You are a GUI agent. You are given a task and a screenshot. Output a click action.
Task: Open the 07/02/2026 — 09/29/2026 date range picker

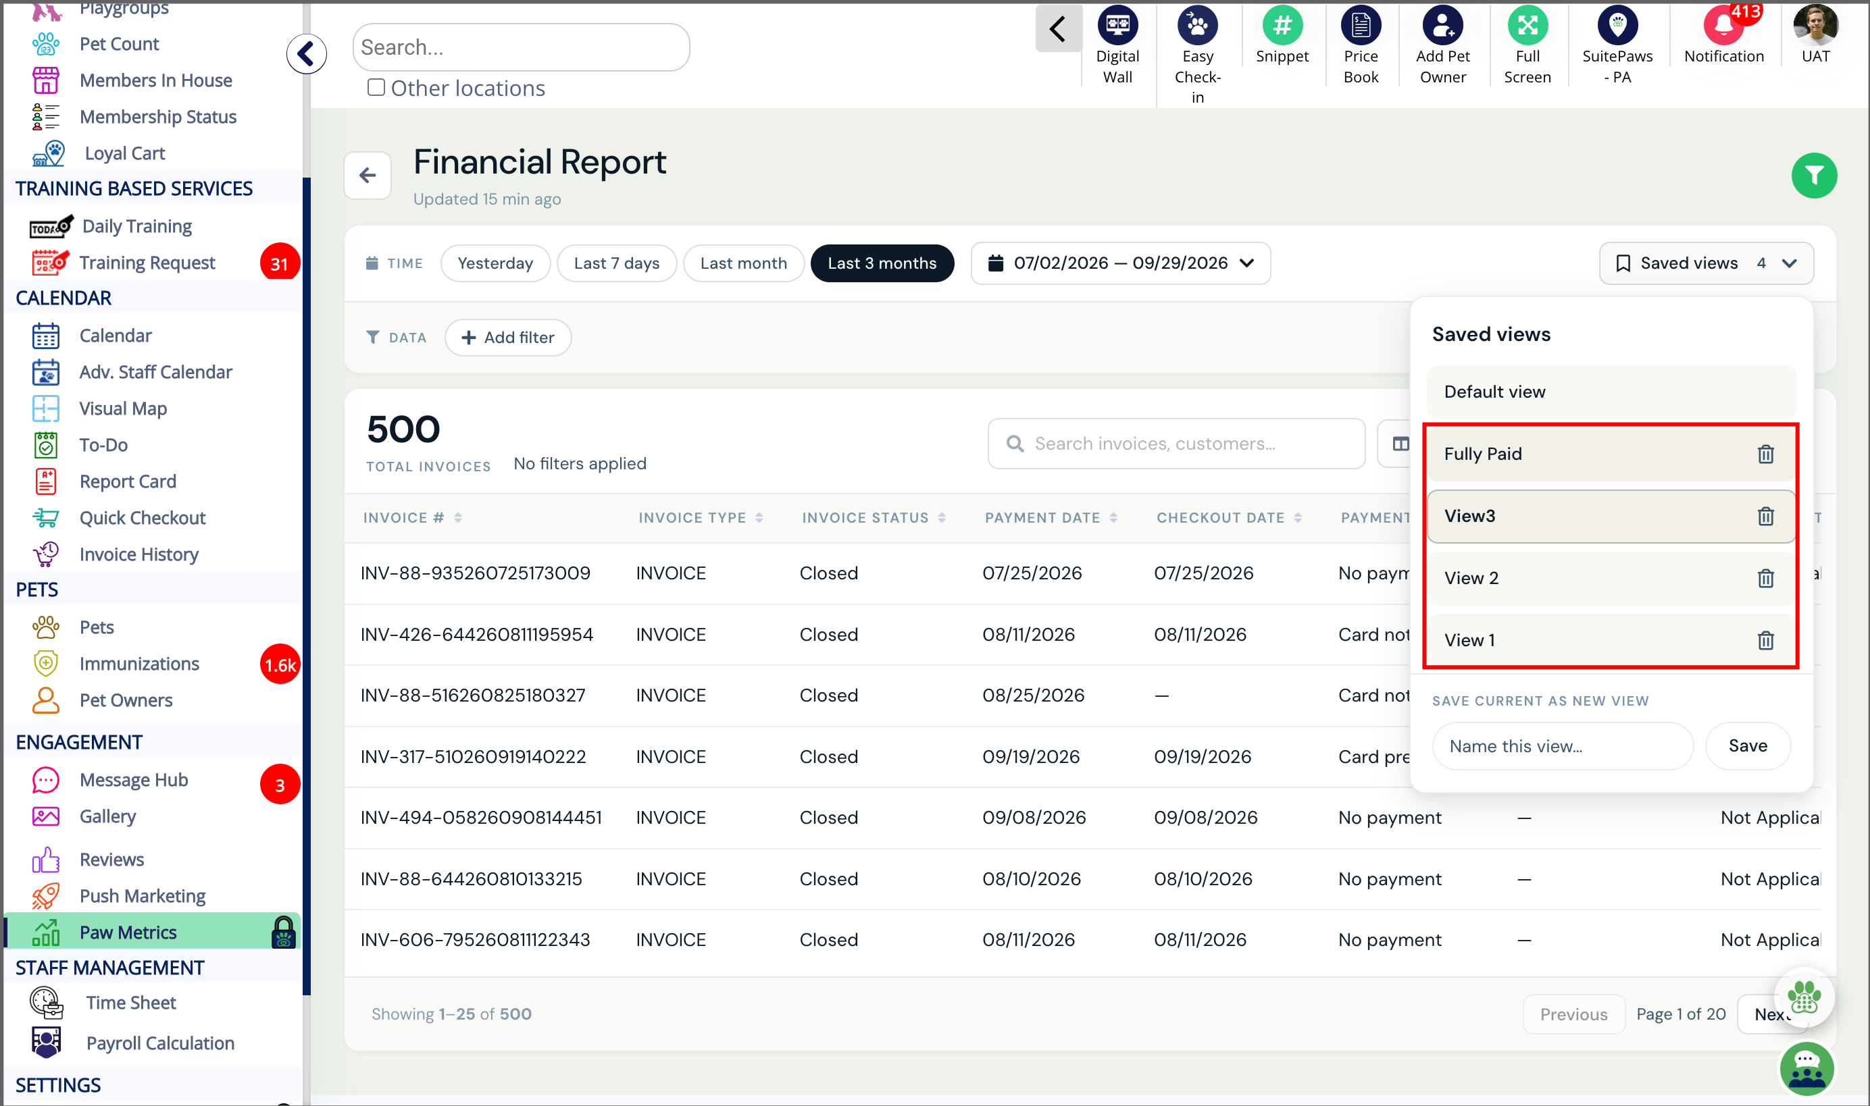(1120, 263)
